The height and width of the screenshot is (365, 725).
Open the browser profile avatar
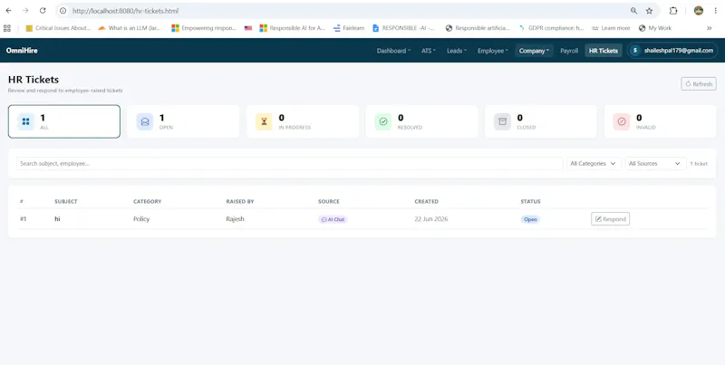point(699,11)
